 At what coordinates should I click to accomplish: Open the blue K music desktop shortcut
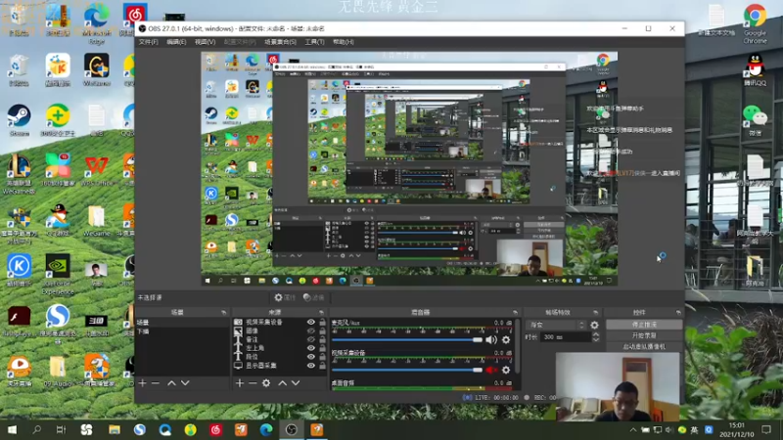pos(19,270)
